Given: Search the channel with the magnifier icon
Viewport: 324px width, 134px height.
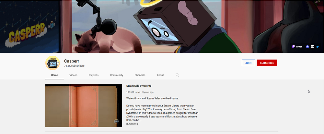Looking at the screenshot, I should pos(177,75).
